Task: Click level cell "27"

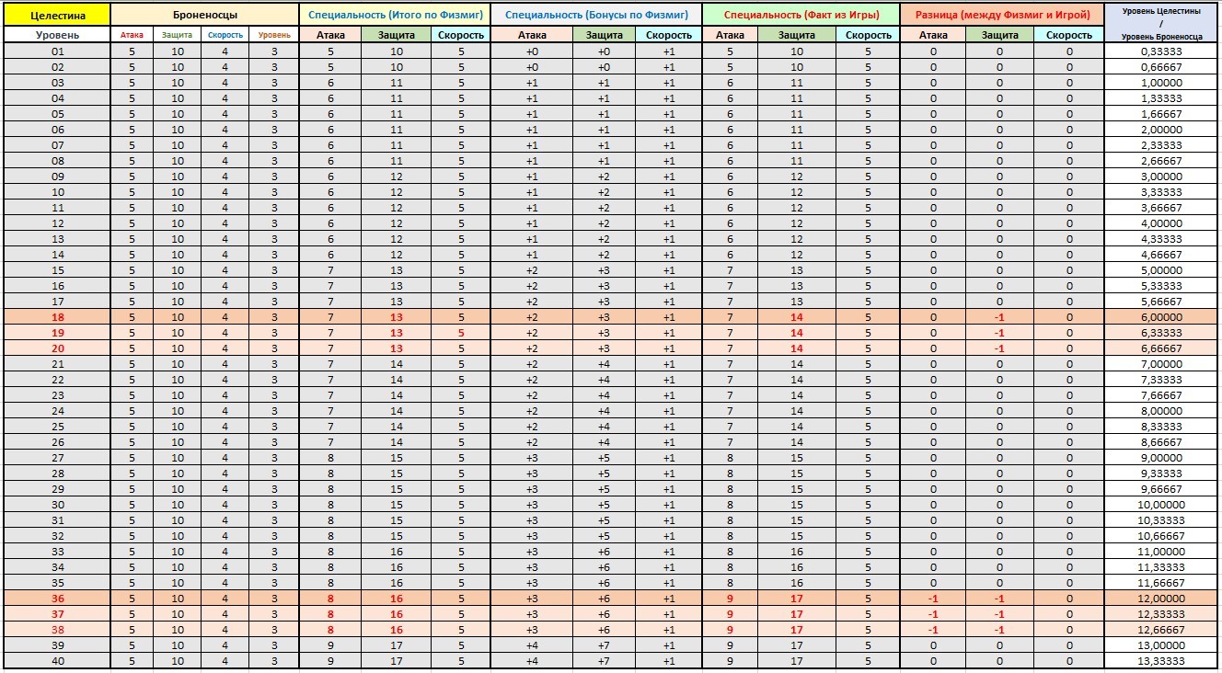Action: coord(57,458)
